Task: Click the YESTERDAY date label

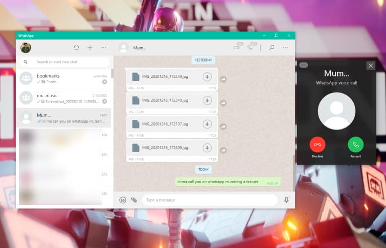Action: (x=203, y=60)
